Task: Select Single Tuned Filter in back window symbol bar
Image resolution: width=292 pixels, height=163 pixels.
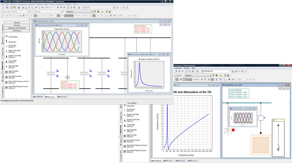Action: coord(13,51)
